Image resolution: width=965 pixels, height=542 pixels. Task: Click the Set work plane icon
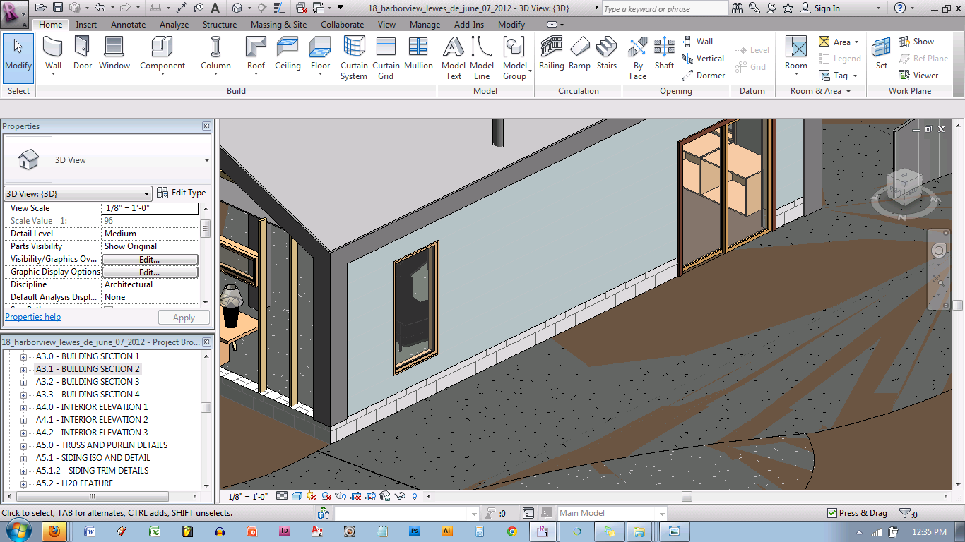881,53
